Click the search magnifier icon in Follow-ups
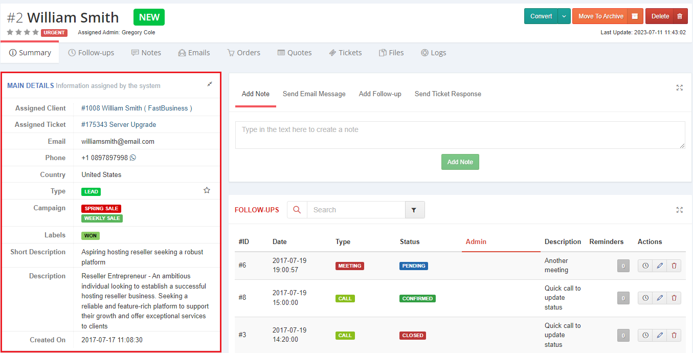The width and height of the screenshot is (693, 353). click(x=297, y=210)
